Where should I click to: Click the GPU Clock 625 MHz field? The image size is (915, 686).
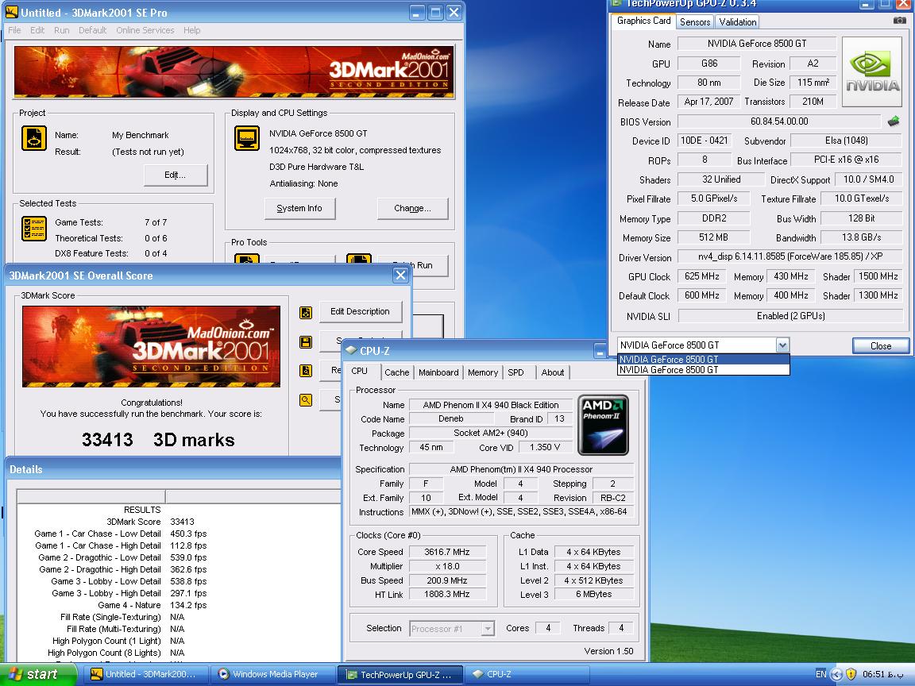[x=702, y=276]
